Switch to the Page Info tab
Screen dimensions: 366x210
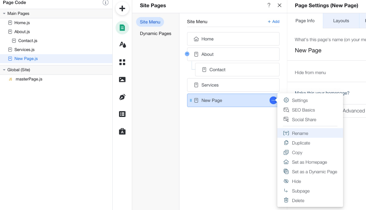click(305, 21)
